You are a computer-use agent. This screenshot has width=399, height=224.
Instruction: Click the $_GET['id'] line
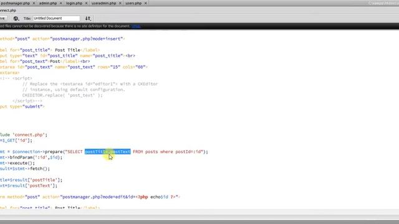coord(16,141)
